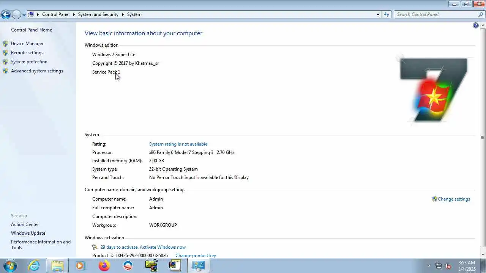Show hidden system tray icons
Viewport: 486px width, 273px height.
(x=429, y=266)
